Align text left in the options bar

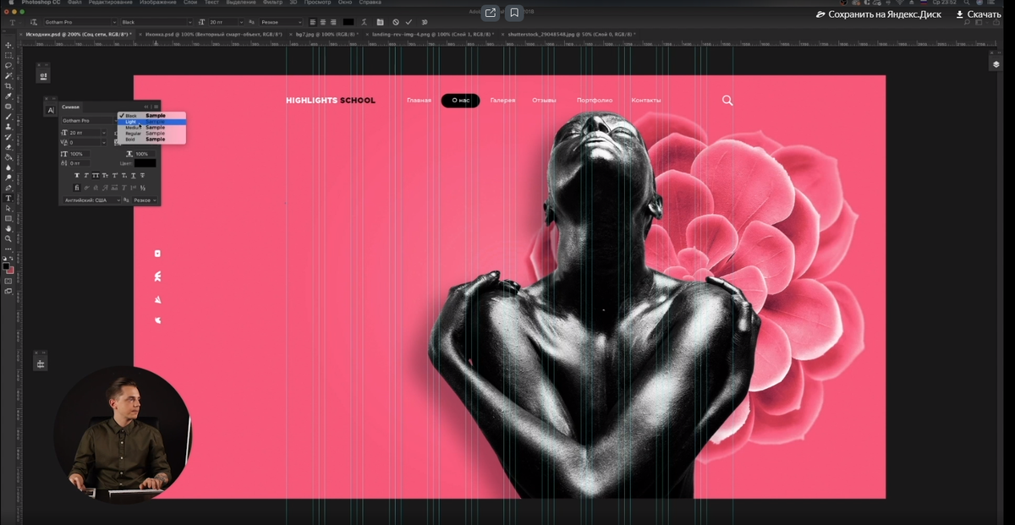[x=312, y=22]
